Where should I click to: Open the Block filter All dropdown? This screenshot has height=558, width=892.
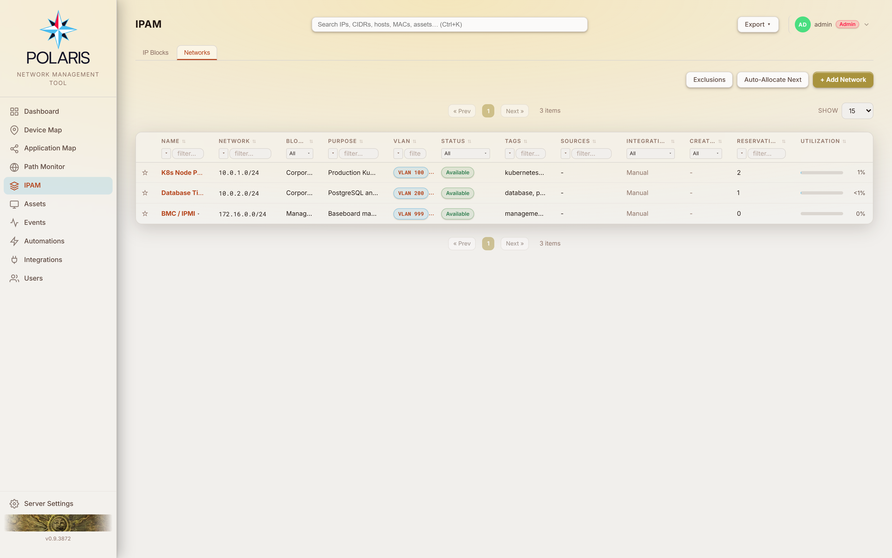point(299,154)
